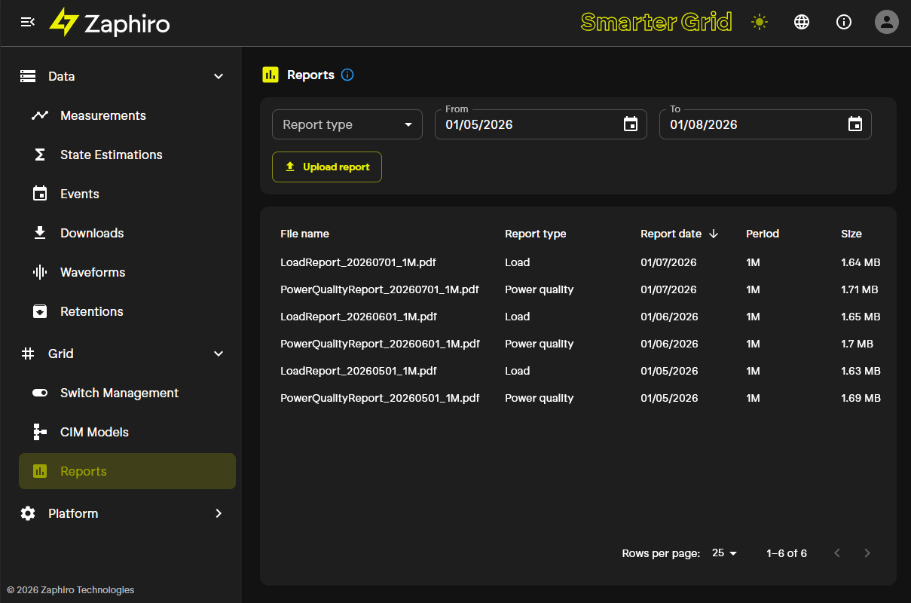Screen dimensions: 911x603
Task: Click the 01/06/2026 date in LoadReport row
Action: pos(669,317)
